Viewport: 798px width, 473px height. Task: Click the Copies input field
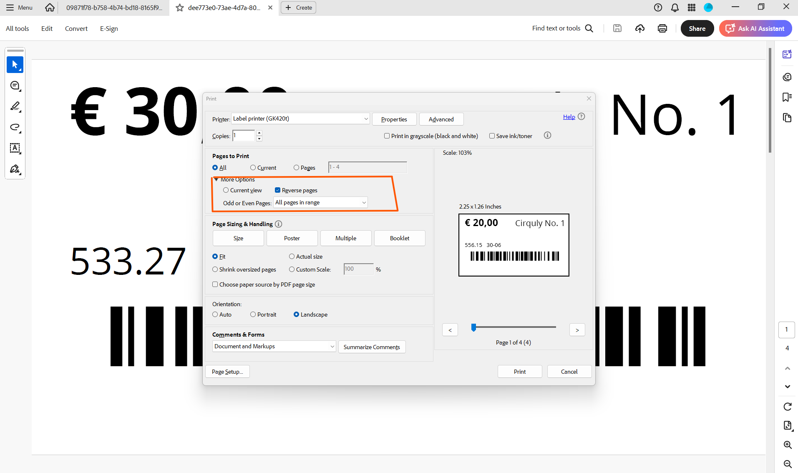[244, 136]
